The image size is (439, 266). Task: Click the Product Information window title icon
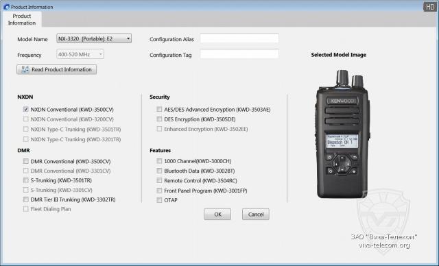tap(6, 7)
